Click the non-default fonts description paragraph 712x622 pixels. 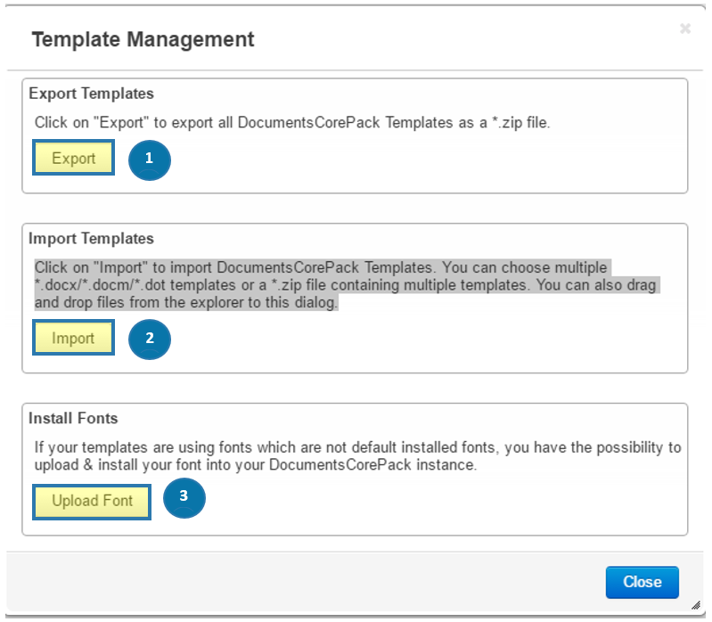(x=358, y=456)
